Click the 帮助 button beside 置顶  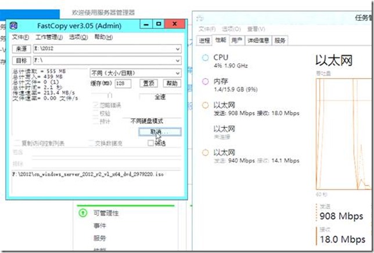click(172, 83)
